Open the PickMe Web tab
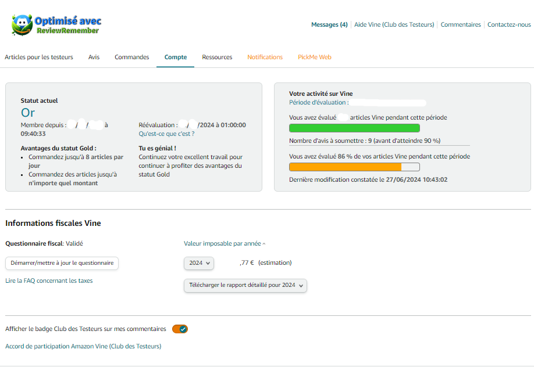The width and height of the screenshot is (534, 367). click(314, 57)
